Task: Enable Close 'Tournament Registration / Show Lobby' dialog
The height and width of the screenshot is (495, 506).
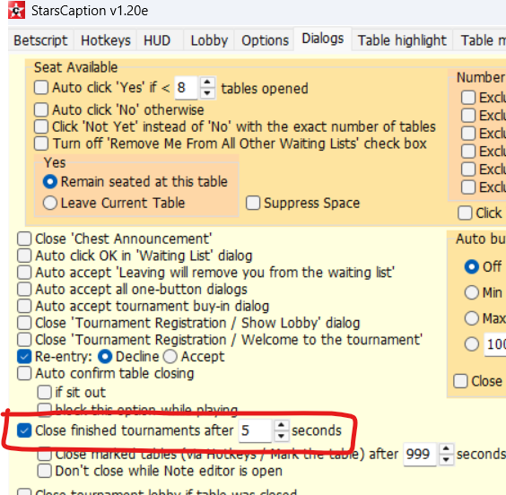Action: point(24,323)
